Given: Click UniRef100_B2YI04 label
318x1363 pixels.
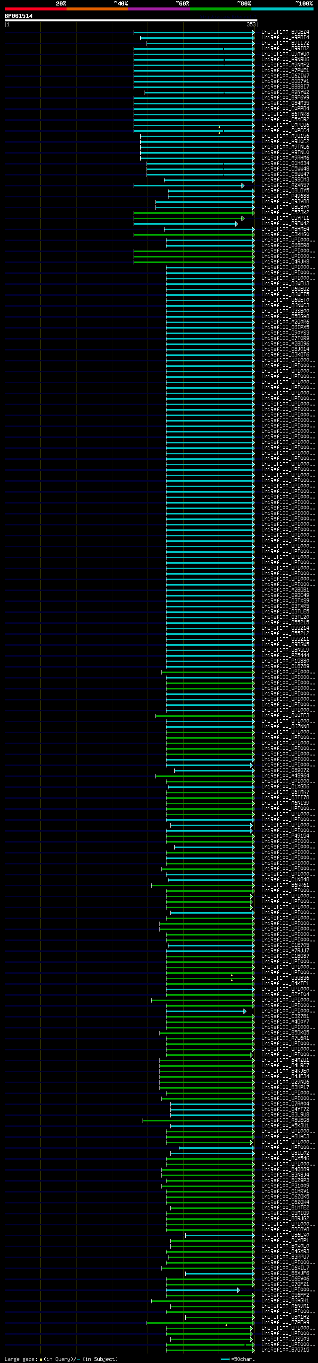Looking at the screenshot, I should pos(285,994).
